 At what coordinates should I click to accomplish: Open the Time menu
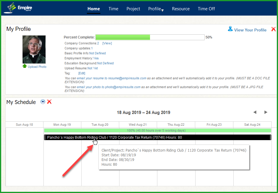113,9
